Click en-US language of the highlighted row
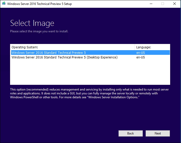 coord(140,52)
